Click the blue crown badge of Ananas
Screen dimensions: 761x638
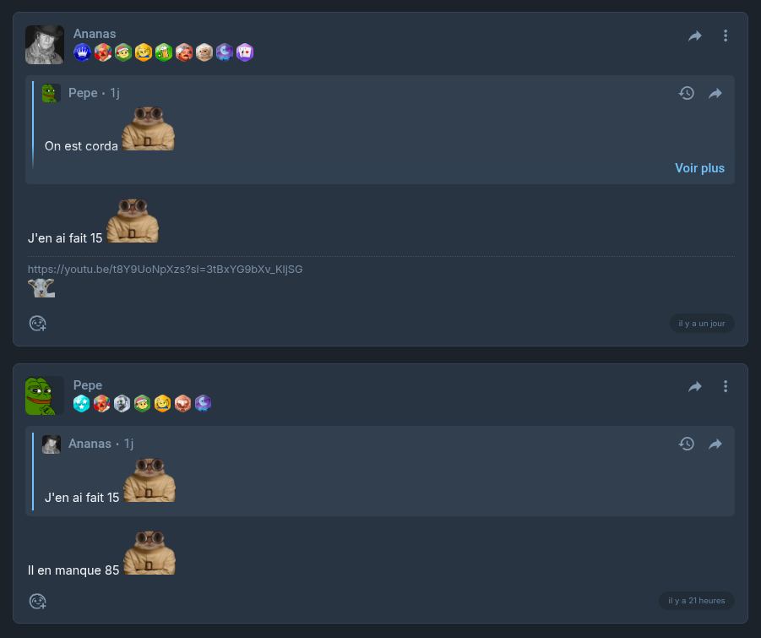pyautogui.click(x=82, y=52)
